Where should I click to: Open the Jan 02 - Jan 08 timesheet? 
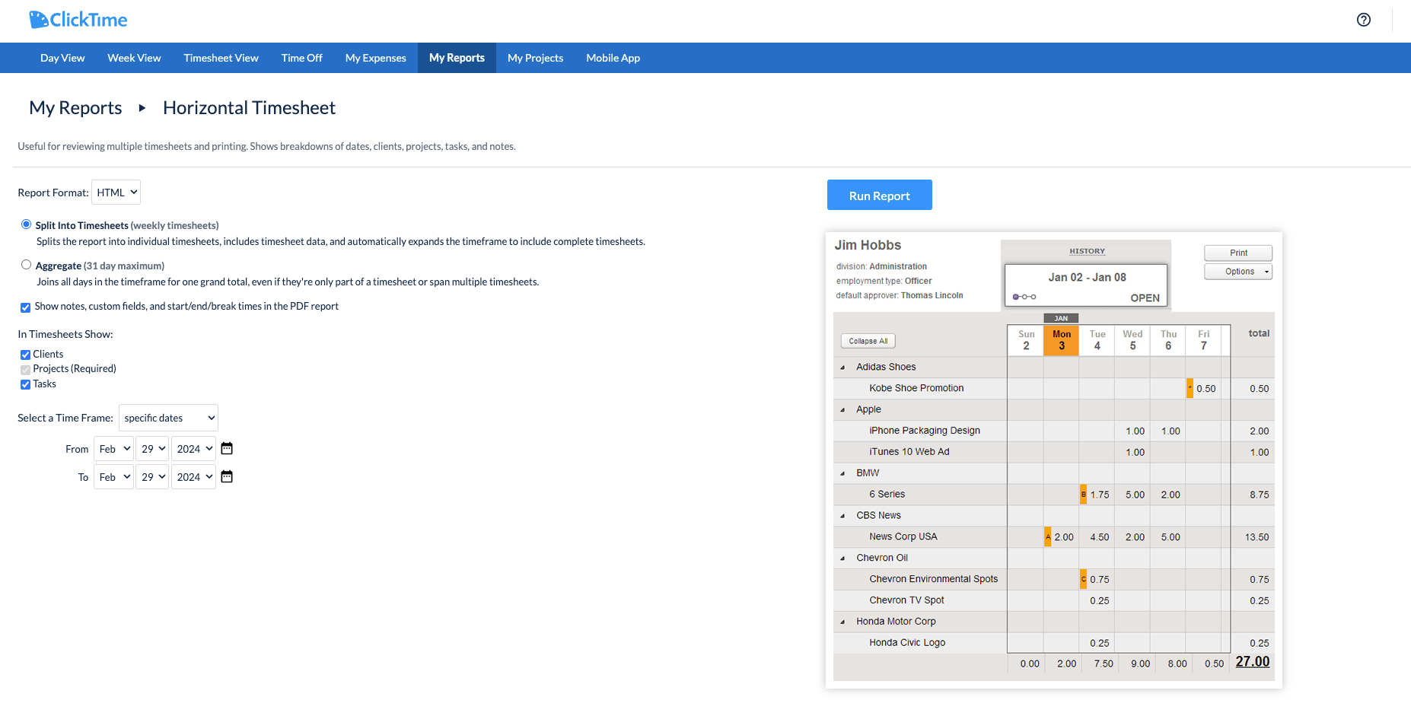tap(1086, 277)
